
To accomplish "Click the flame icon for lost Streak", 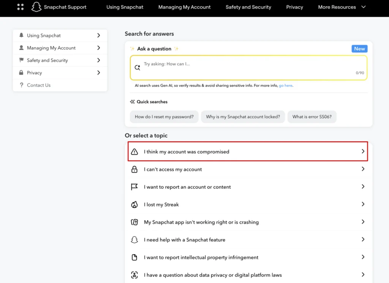I will pos(134,204).
